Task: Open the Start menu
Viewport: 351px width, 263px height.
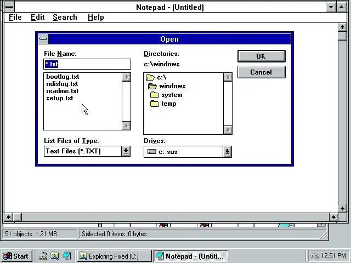Action: point(17,256)
